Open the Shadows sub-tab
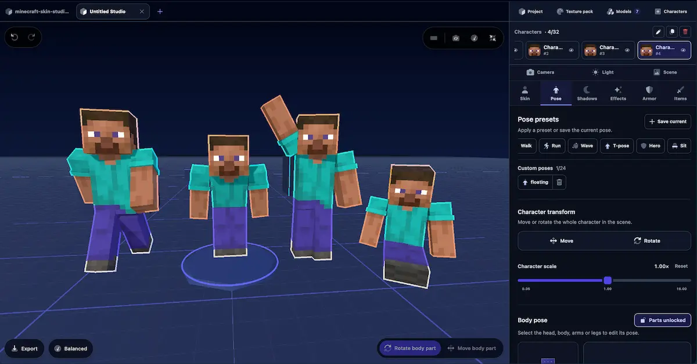697x364 pixels. (x=587, y=93)
